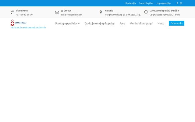
Task: Click the working hours clock icon
Action: pyautogui.click(x=146, y=12)
